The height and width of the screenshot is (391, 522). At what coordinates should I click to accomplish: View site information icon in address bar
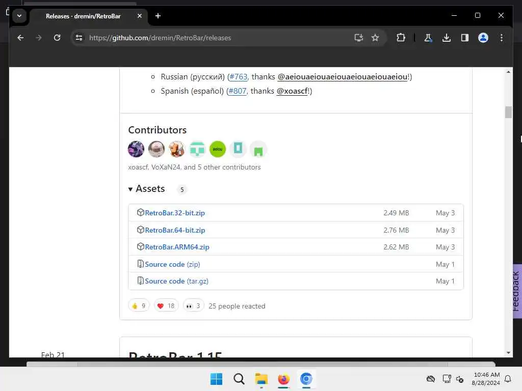[x=79, y=38]
